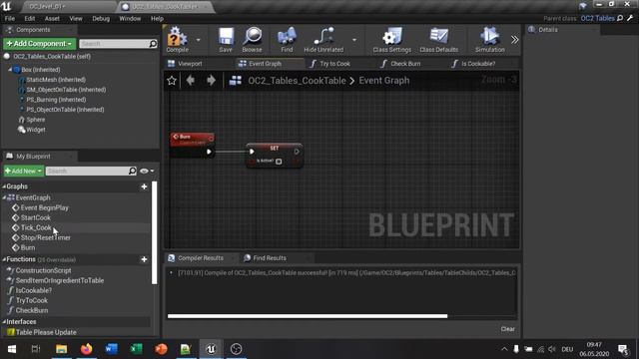The height and width of the screenshot is (359, 639).
Task: Click Add Component button
Action: [39, 44]
